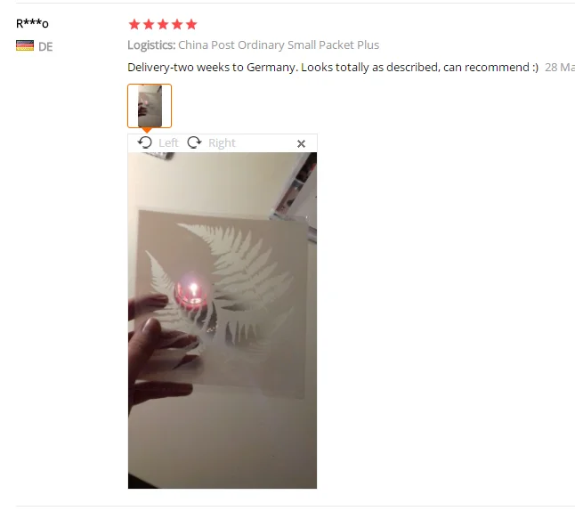Click the orange pointer below the thumbnail
The width and height of the screenshot is (575, 511).
[x=147, y=130]
